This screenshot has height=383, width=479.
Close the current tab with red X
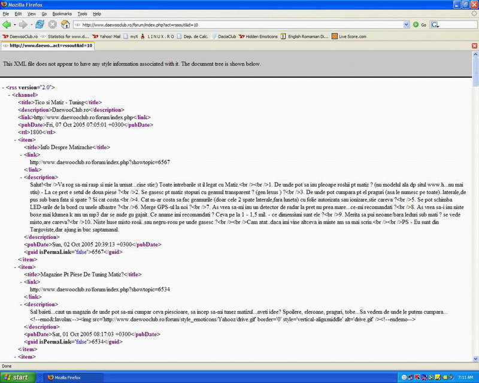coord(474,46)
